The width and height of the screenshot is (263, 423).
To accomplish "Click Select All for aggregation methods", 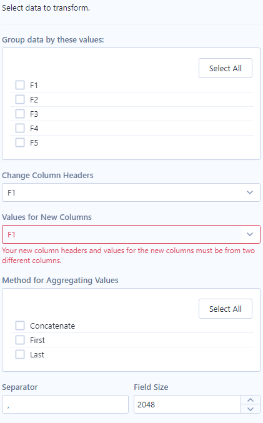I will [x=226, y=309].
